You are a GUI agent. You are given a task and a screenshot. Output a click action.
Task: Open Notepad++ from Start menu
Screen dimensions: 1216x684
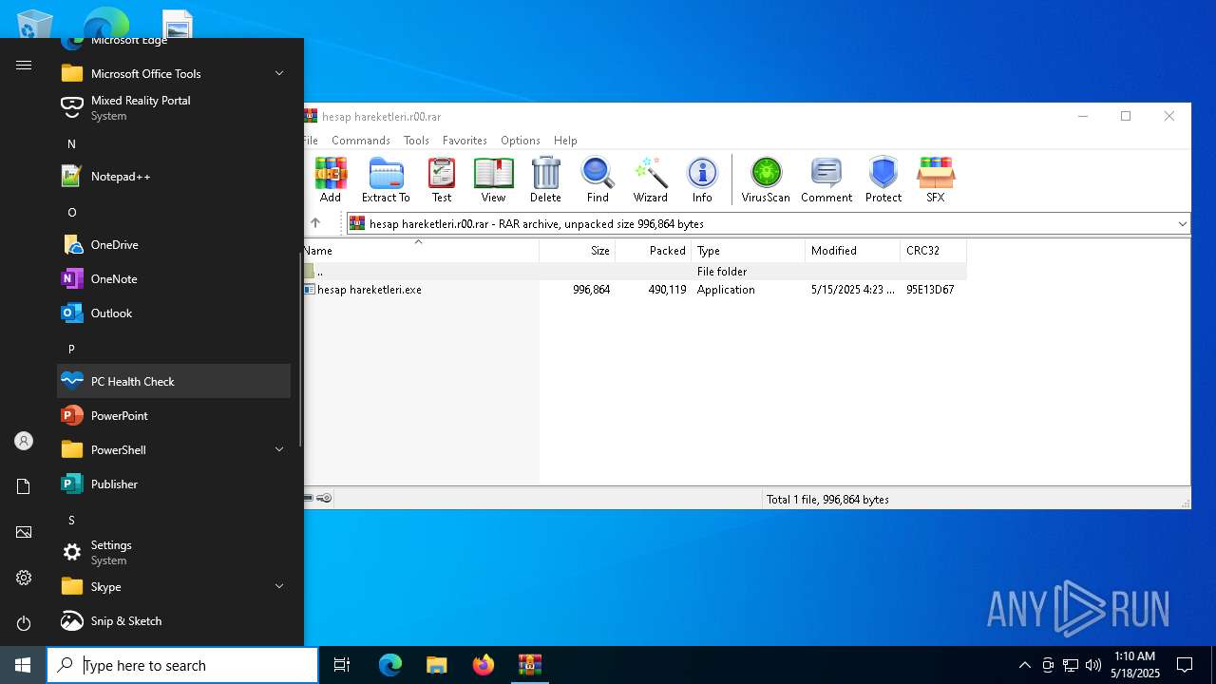click(174, 176)
